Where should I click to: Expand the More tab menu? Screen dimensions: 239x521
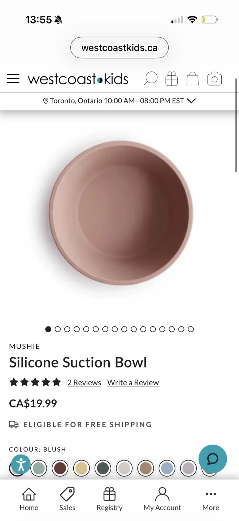pyautogui.click(x=211, y=499)
